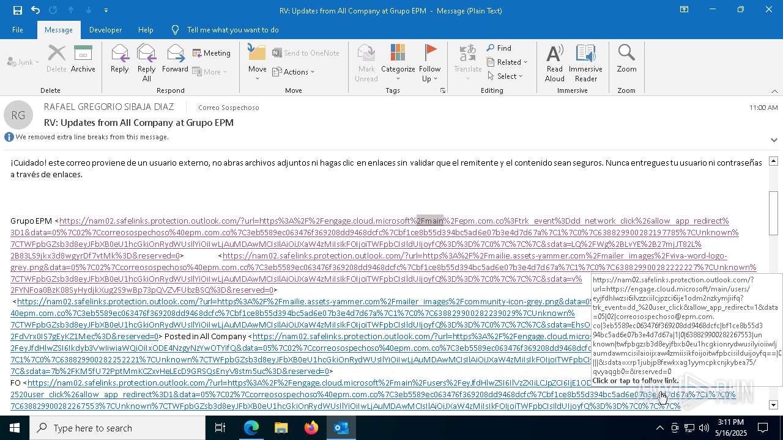This screenshot has height=440, width=783.
Task: Undo the last action in the title bar
Action: pyautogui.click(x=35, y=10)
